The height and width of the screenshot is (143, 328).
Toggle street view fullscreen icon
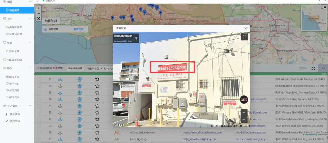click(244, 37)
